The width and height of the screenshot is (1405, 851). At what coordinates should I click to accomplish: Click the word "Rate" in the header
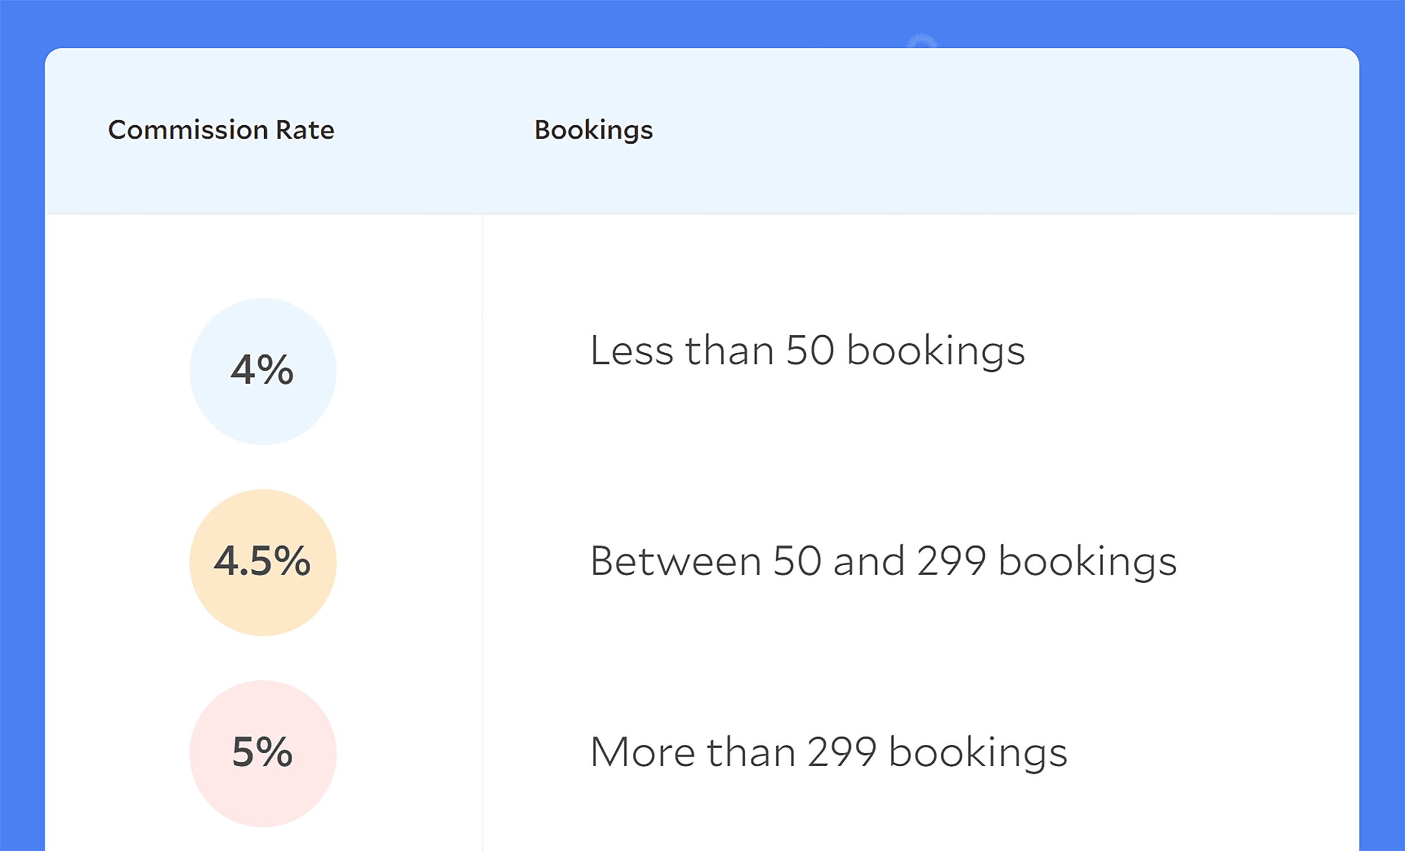pos(305,130)
